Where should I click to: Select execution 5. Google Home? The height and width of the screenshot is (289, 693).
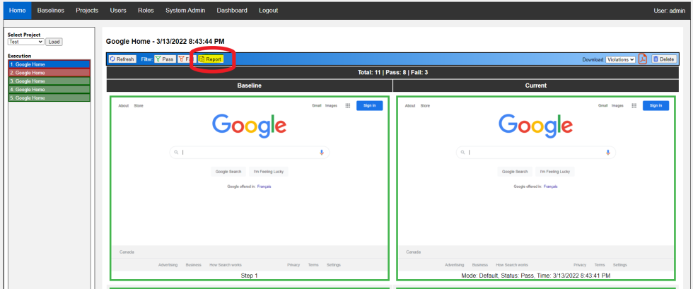click(x=49, y=98)
